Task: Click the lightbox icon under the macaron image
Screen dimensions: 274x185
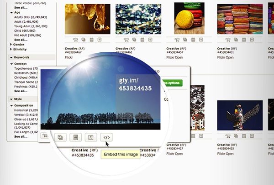Action: pos(185,40)
